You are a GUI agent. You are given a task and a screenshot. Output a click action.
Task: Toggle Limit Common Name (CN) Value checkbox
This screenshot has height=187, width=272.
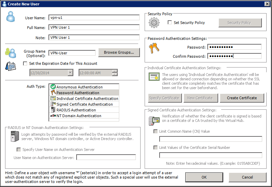[x=156, y=131]
